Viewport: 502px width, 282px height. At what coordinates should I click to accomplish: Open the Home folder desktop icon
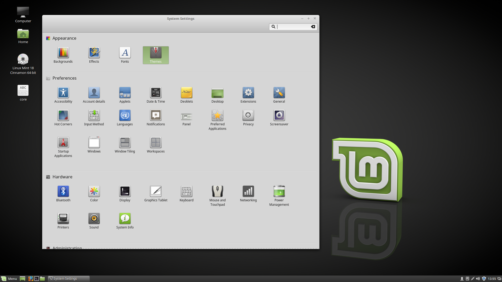pyautogui.click(x=23, y=36)
